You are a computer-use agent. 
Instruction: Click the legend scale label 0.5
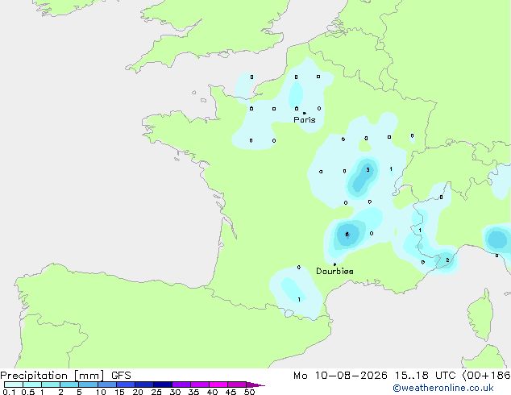(28, 392)
